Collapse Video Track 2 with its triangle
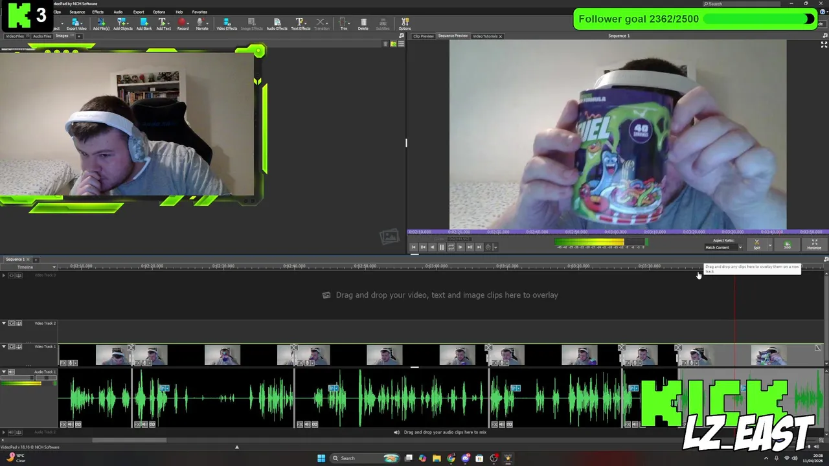The width and height of the screenshot is (829, 466). [x=4, y=323]
